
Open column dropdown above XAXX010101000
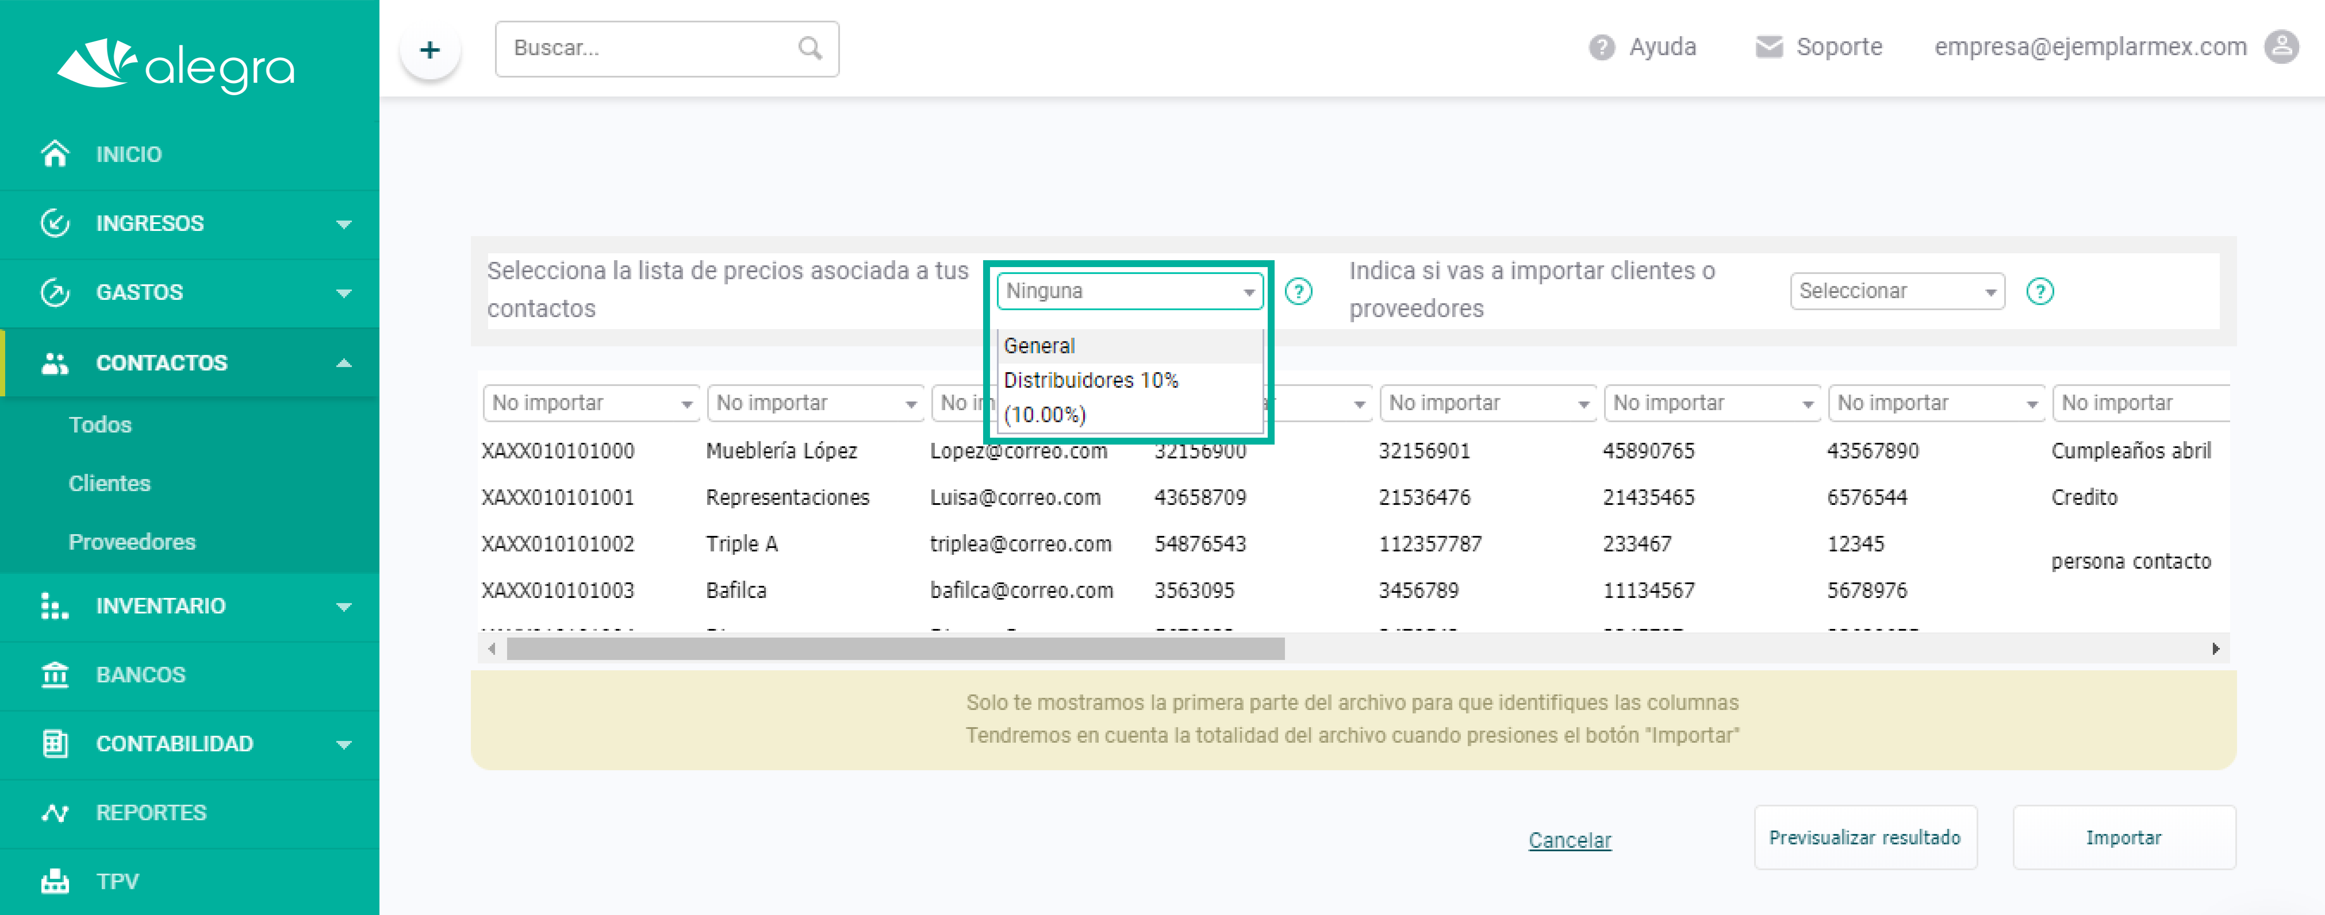click(591, 403)
